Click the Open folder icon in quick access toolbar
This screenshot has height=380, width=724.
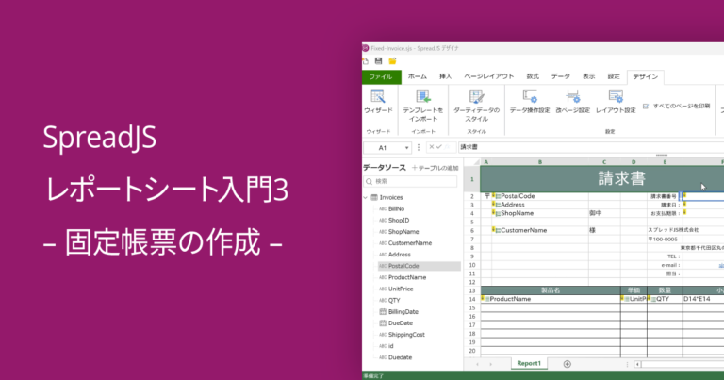coord(392,61)
